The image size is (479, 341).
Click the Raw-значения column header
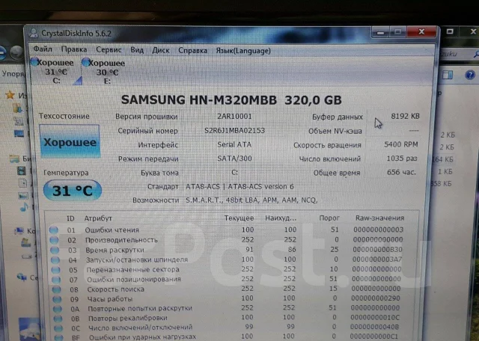379,218
